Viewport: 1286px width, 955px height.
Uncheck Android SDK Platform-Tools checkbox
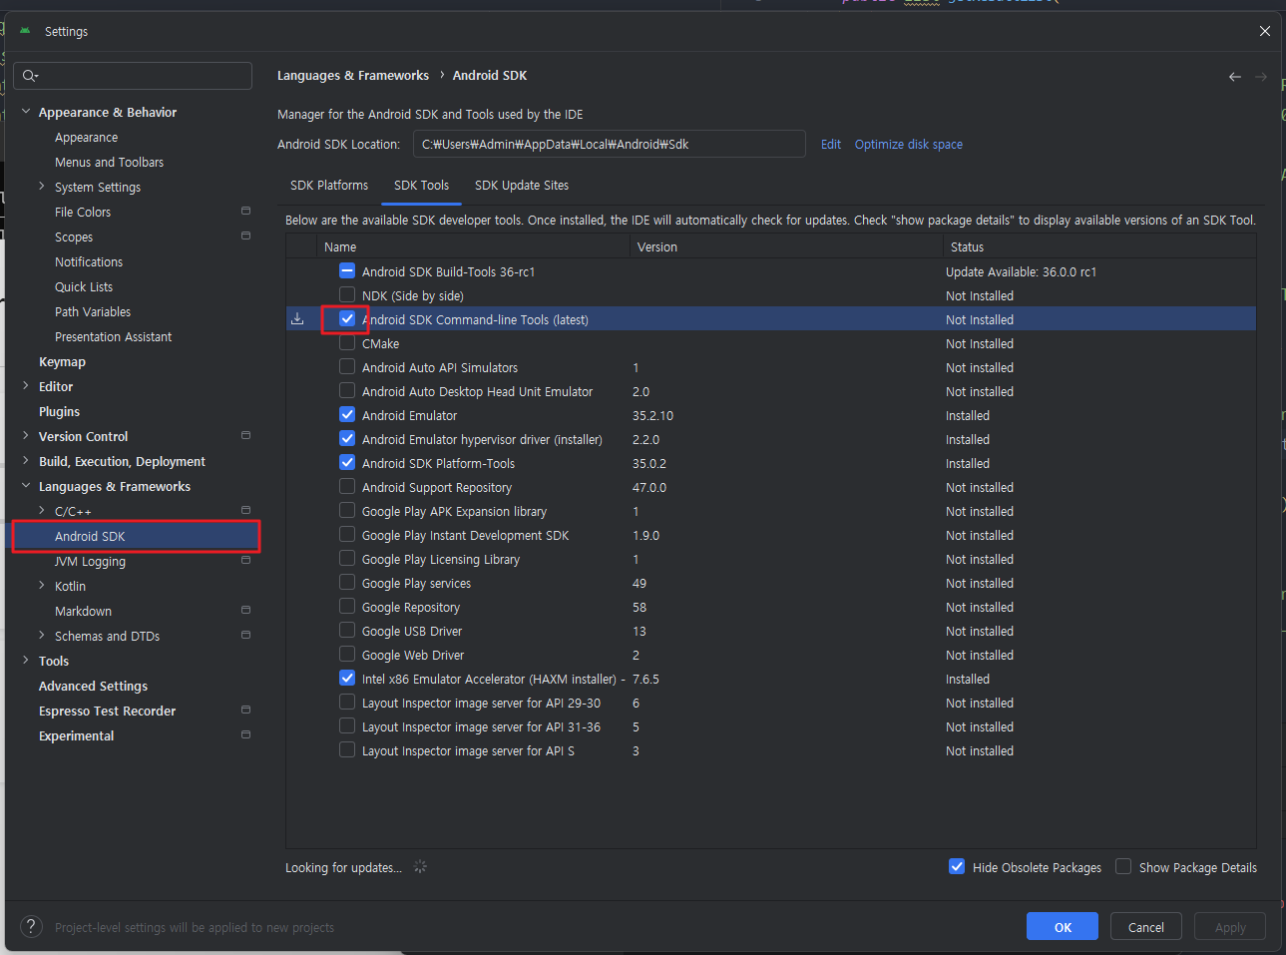[347, 462]
